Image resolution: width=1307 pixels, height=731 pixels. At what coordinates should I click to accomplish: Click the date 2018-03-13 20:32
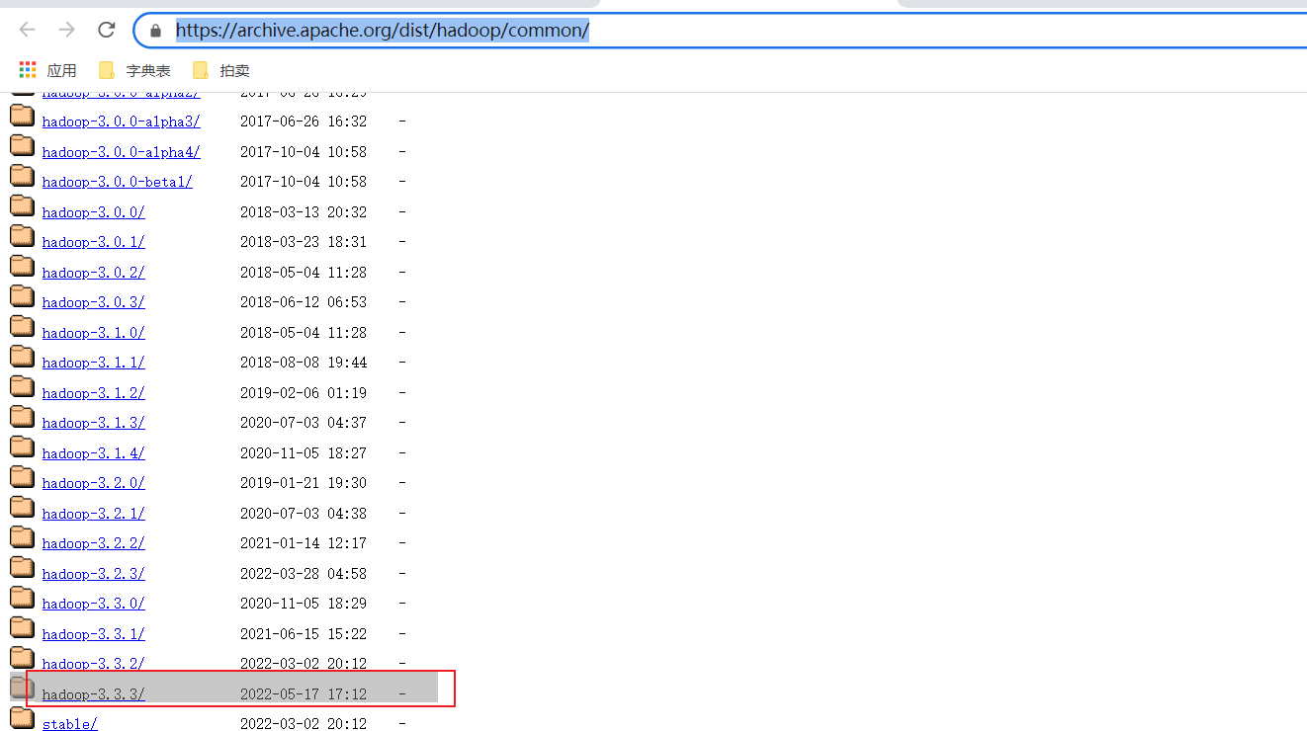point(304,212)
